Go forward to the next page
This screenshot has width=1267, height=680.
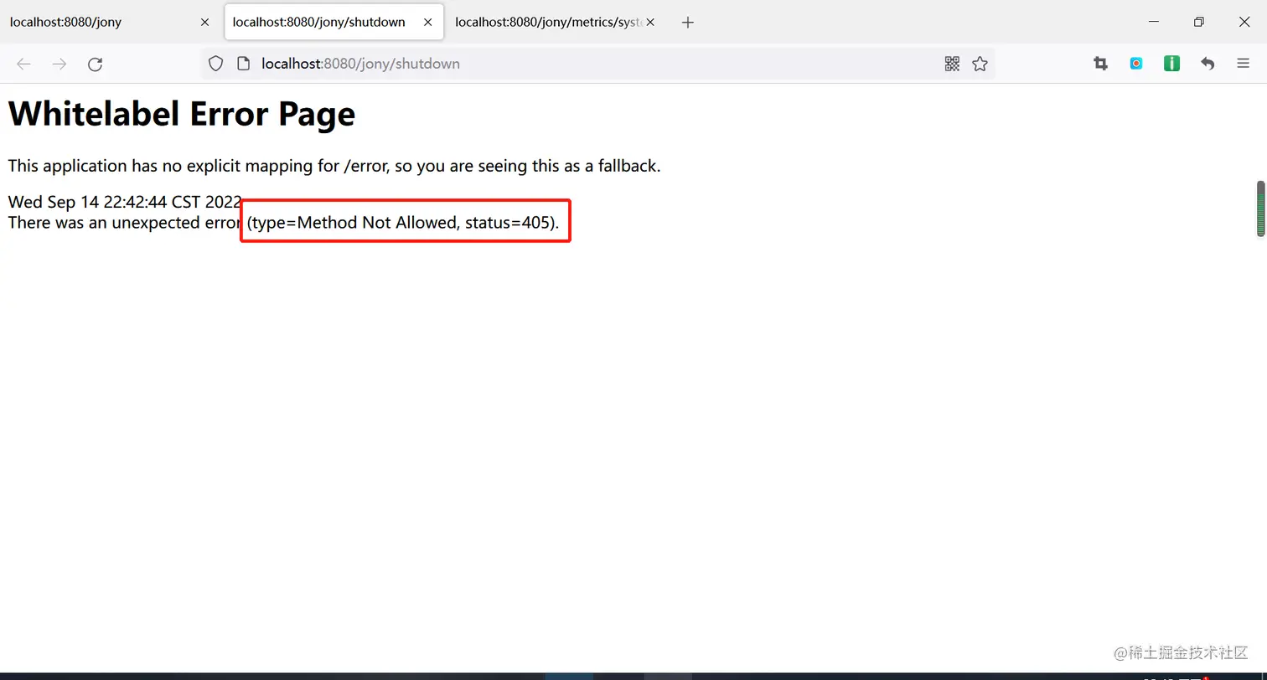[x=59, y=64]
